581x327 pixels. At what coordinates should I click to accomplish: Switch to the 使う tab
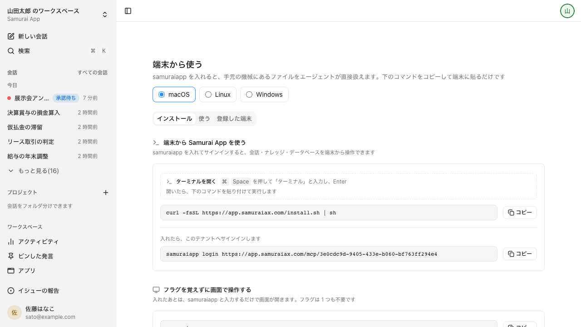204,119
